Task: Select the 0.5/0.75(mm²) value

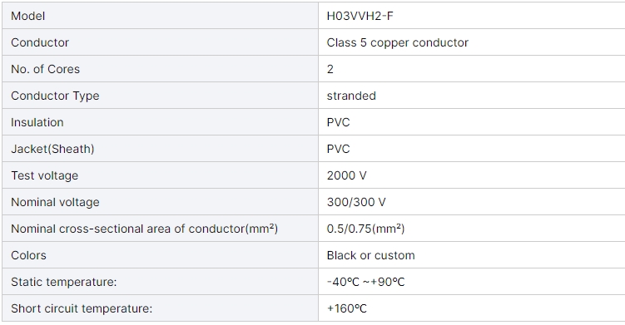Action: [x=365, y=229]
